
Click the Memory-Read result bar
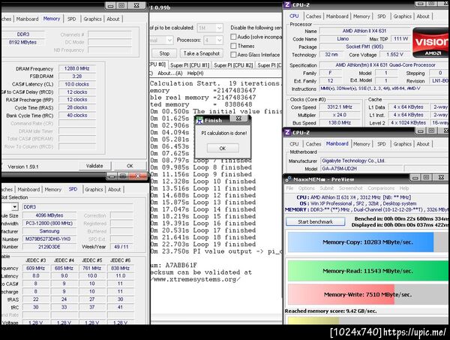(368, 271)
